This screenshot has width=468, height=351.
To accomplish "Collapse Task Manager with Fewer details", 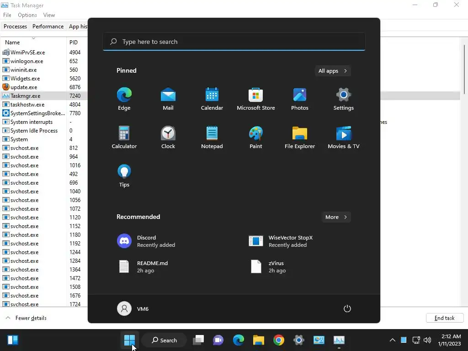I will click(x=26, y=318).
